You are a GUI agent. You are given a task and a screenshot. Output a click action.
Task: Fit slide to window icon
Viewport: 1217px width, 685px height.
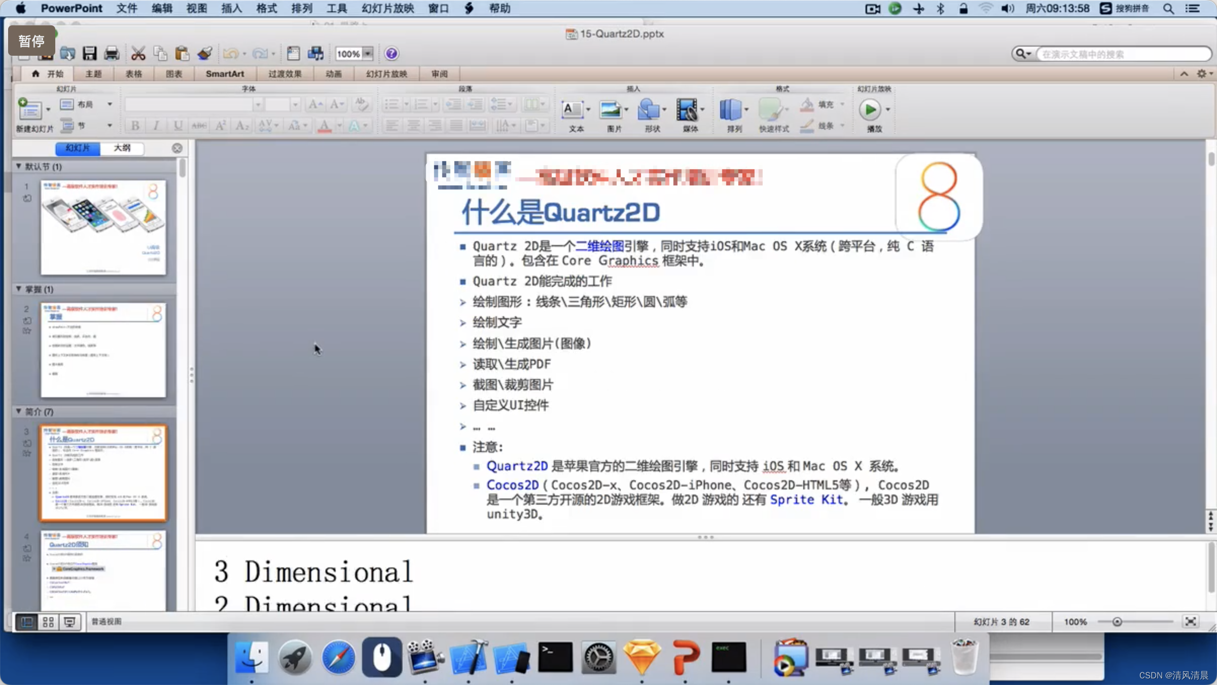[1191, 622]
